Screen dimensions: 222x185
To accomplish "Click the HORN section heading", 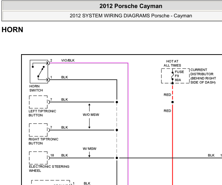I will point(12,29).
